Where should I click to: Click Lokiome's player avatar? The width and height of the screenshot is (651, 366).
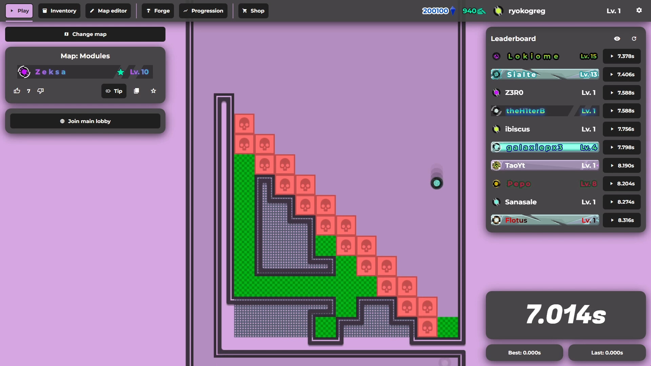pos(496,56)
